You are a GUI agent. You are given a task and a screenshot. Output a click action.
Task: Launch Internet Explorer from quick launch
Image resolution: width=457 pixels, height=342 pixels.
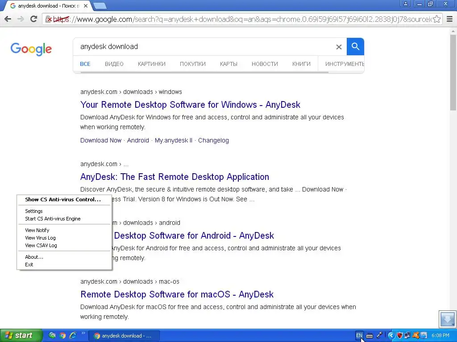(73, 336)
